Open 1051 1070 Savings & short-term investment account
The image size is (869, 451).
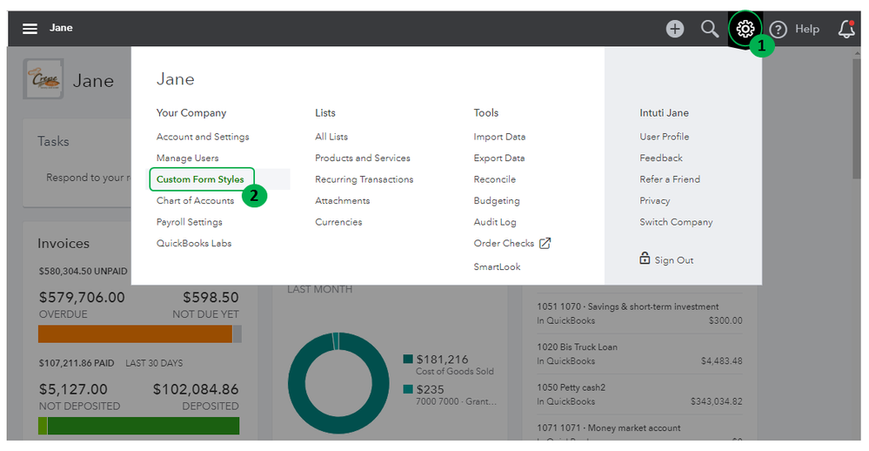click(639, 313)
